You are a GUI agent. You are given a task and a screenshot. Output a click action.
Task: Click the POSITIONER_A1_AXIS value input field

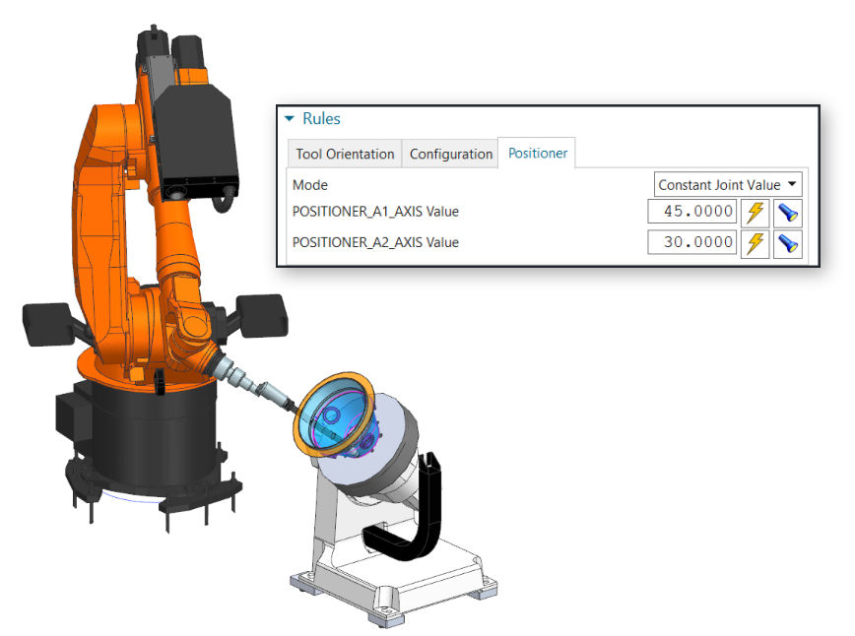click(x=691, y=212)
